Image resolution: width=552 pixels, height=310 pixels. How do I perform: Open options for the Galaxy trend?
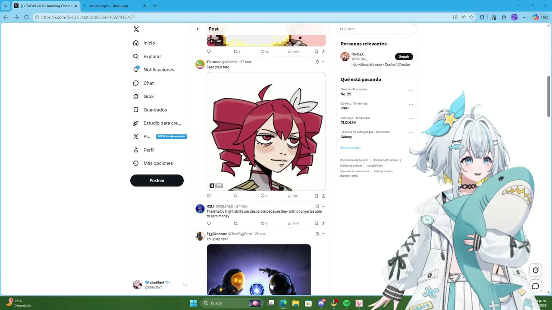411,133
